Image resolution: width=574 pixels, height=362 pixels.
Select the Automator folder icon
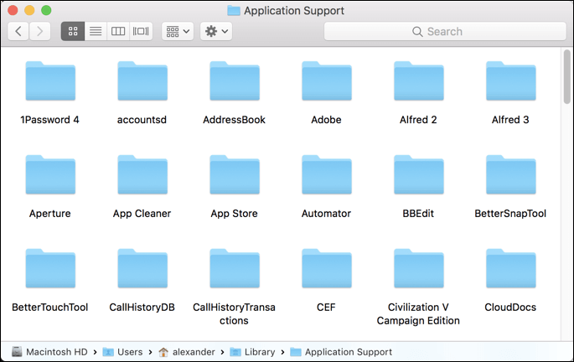click(327, 174)
